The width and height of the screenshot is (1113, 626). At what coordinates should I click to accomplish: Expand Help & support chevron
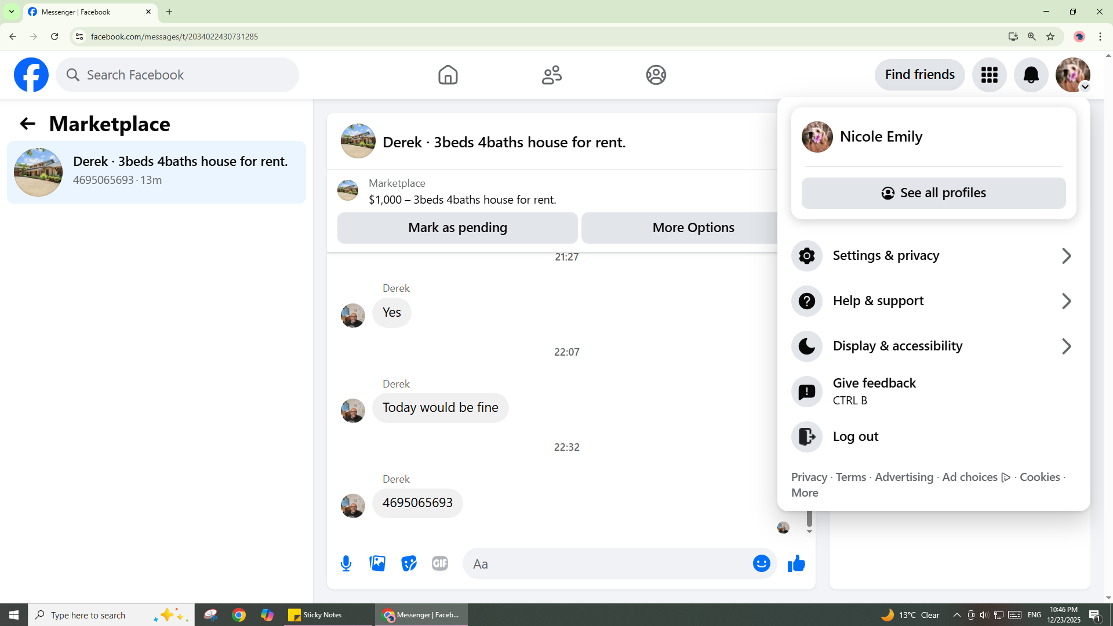click(x=1066, y=301)
